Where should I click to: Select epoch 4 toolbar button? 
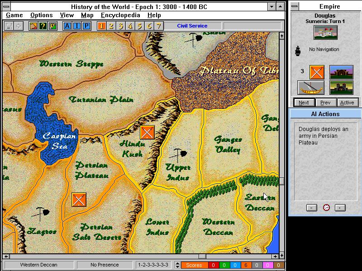coord(130,26)
